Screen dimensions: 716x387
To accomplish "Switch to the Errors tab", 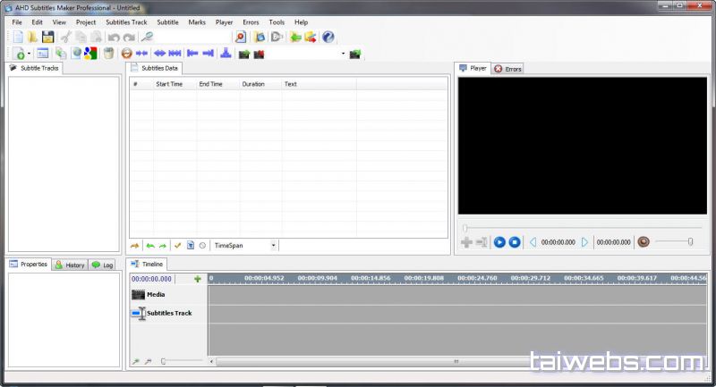I will pos(508,69).
